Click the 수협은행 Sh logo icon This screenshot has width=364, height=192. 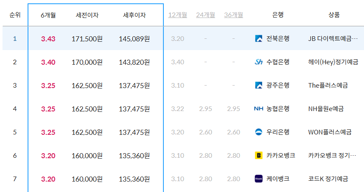[258, 62]
